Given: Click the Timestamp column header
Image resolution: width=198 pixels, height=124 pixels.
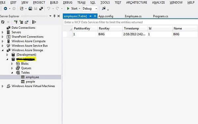Looking at the screenshot, I should tap(135, 28).
